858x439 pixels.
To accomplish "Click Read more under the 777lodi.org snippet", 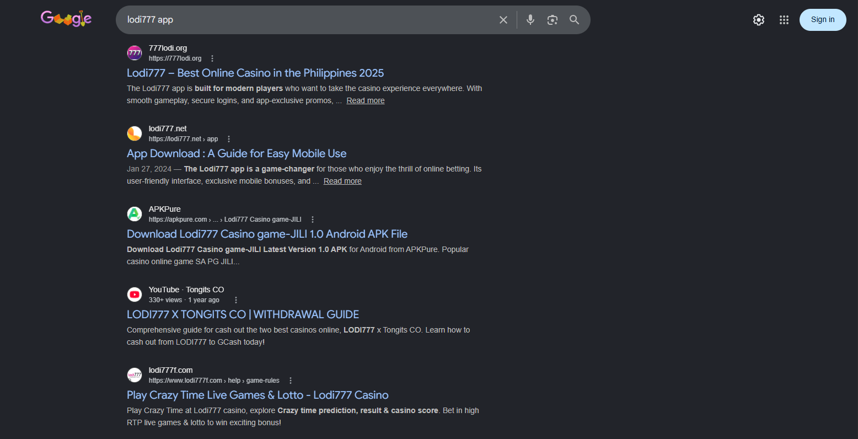I will (x=366, y=100).
